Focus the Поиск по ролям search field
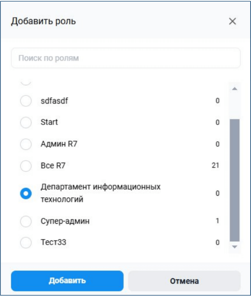The height and width of the screenshot is (296, 251). tap(126, 58)
